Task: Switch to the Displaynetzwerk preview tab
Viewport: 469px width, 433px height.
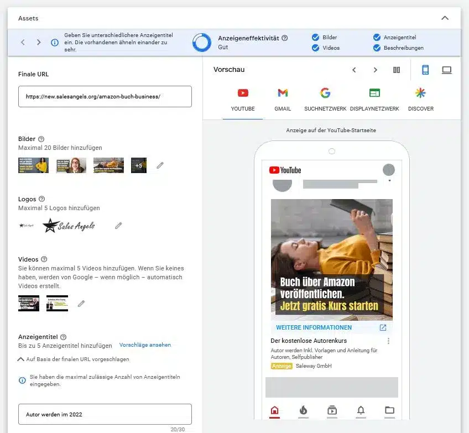Action: point(374,100)
